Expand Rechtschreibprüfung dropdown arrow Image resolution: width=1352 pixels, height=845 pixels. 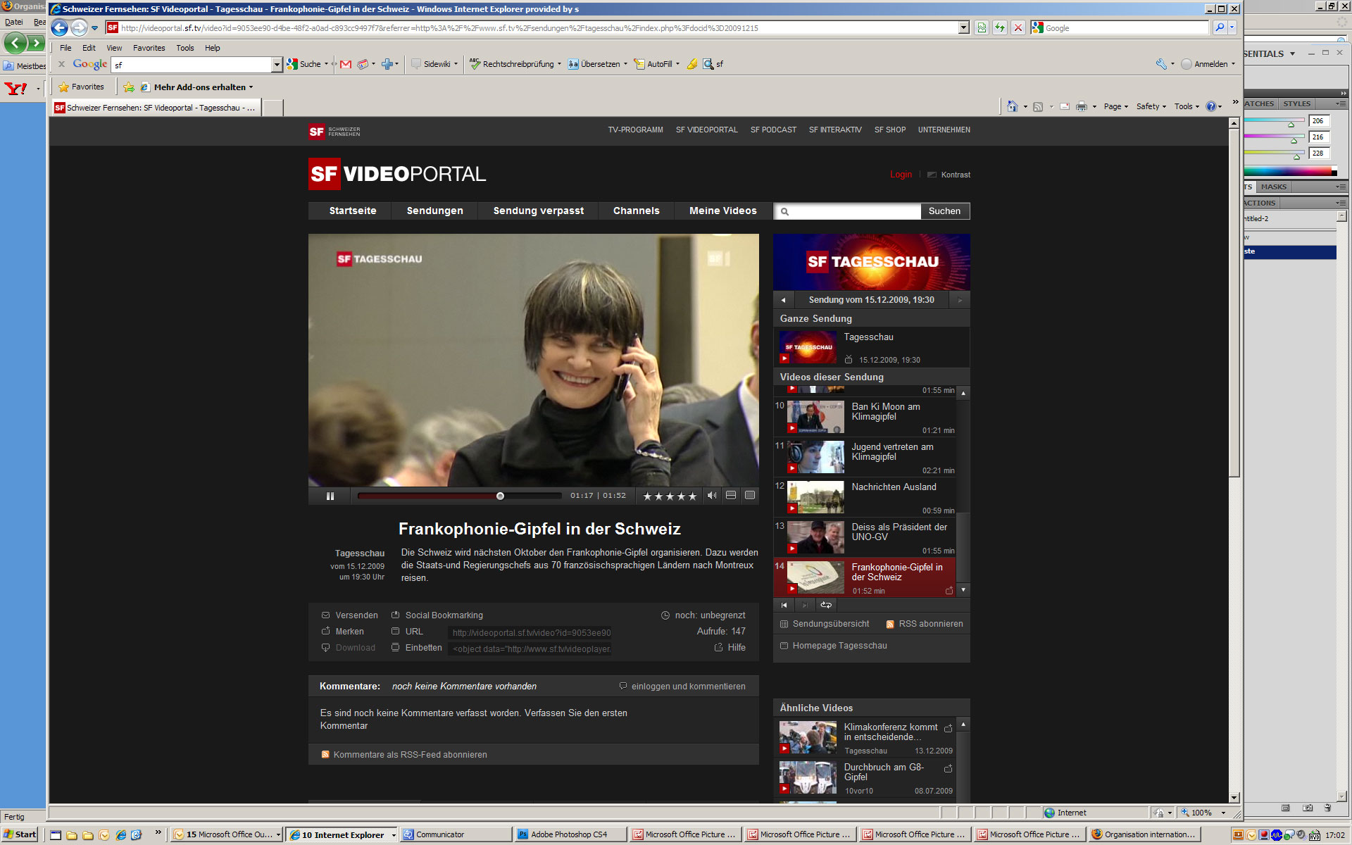tap(559, 64)
